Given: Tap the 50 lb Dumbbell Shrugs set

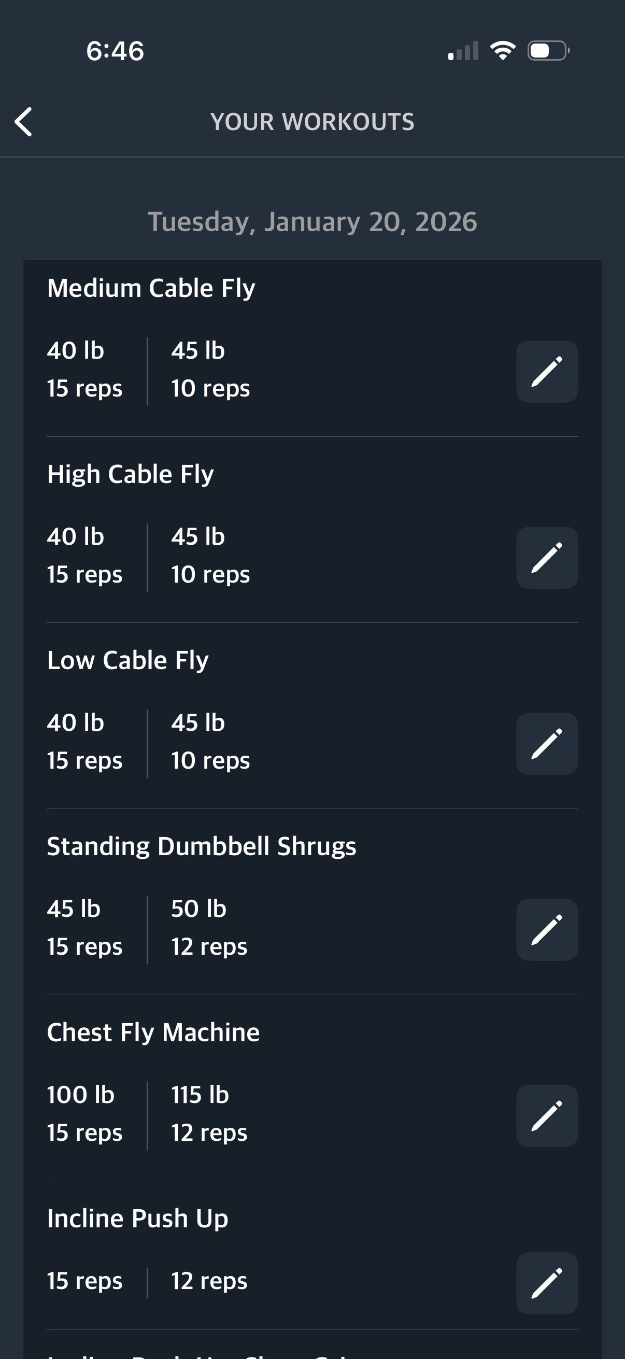Looking at the screenshot, I should click(209, 927).
